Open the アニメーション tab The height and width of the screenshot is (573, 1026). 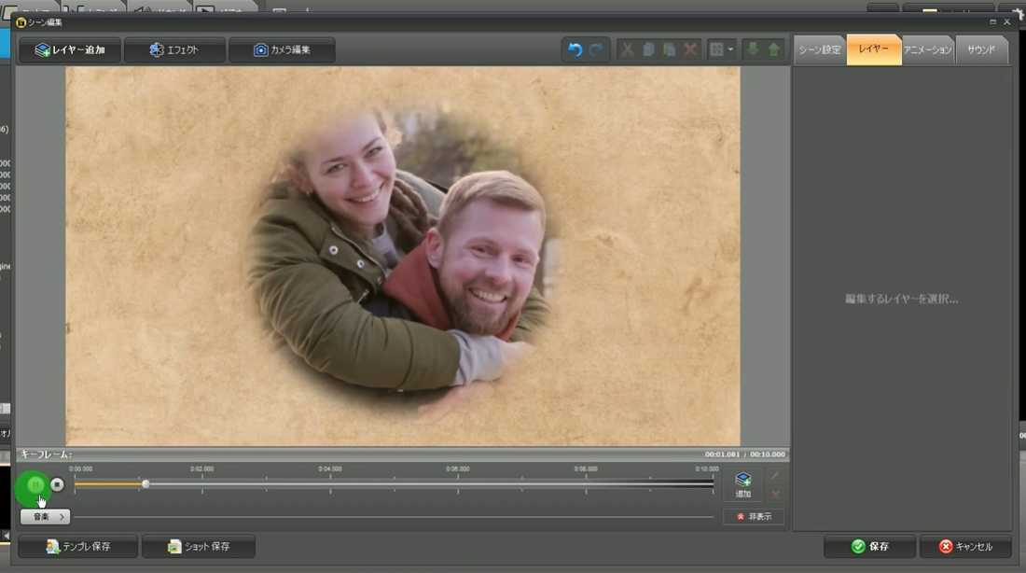tap(927, 50)
